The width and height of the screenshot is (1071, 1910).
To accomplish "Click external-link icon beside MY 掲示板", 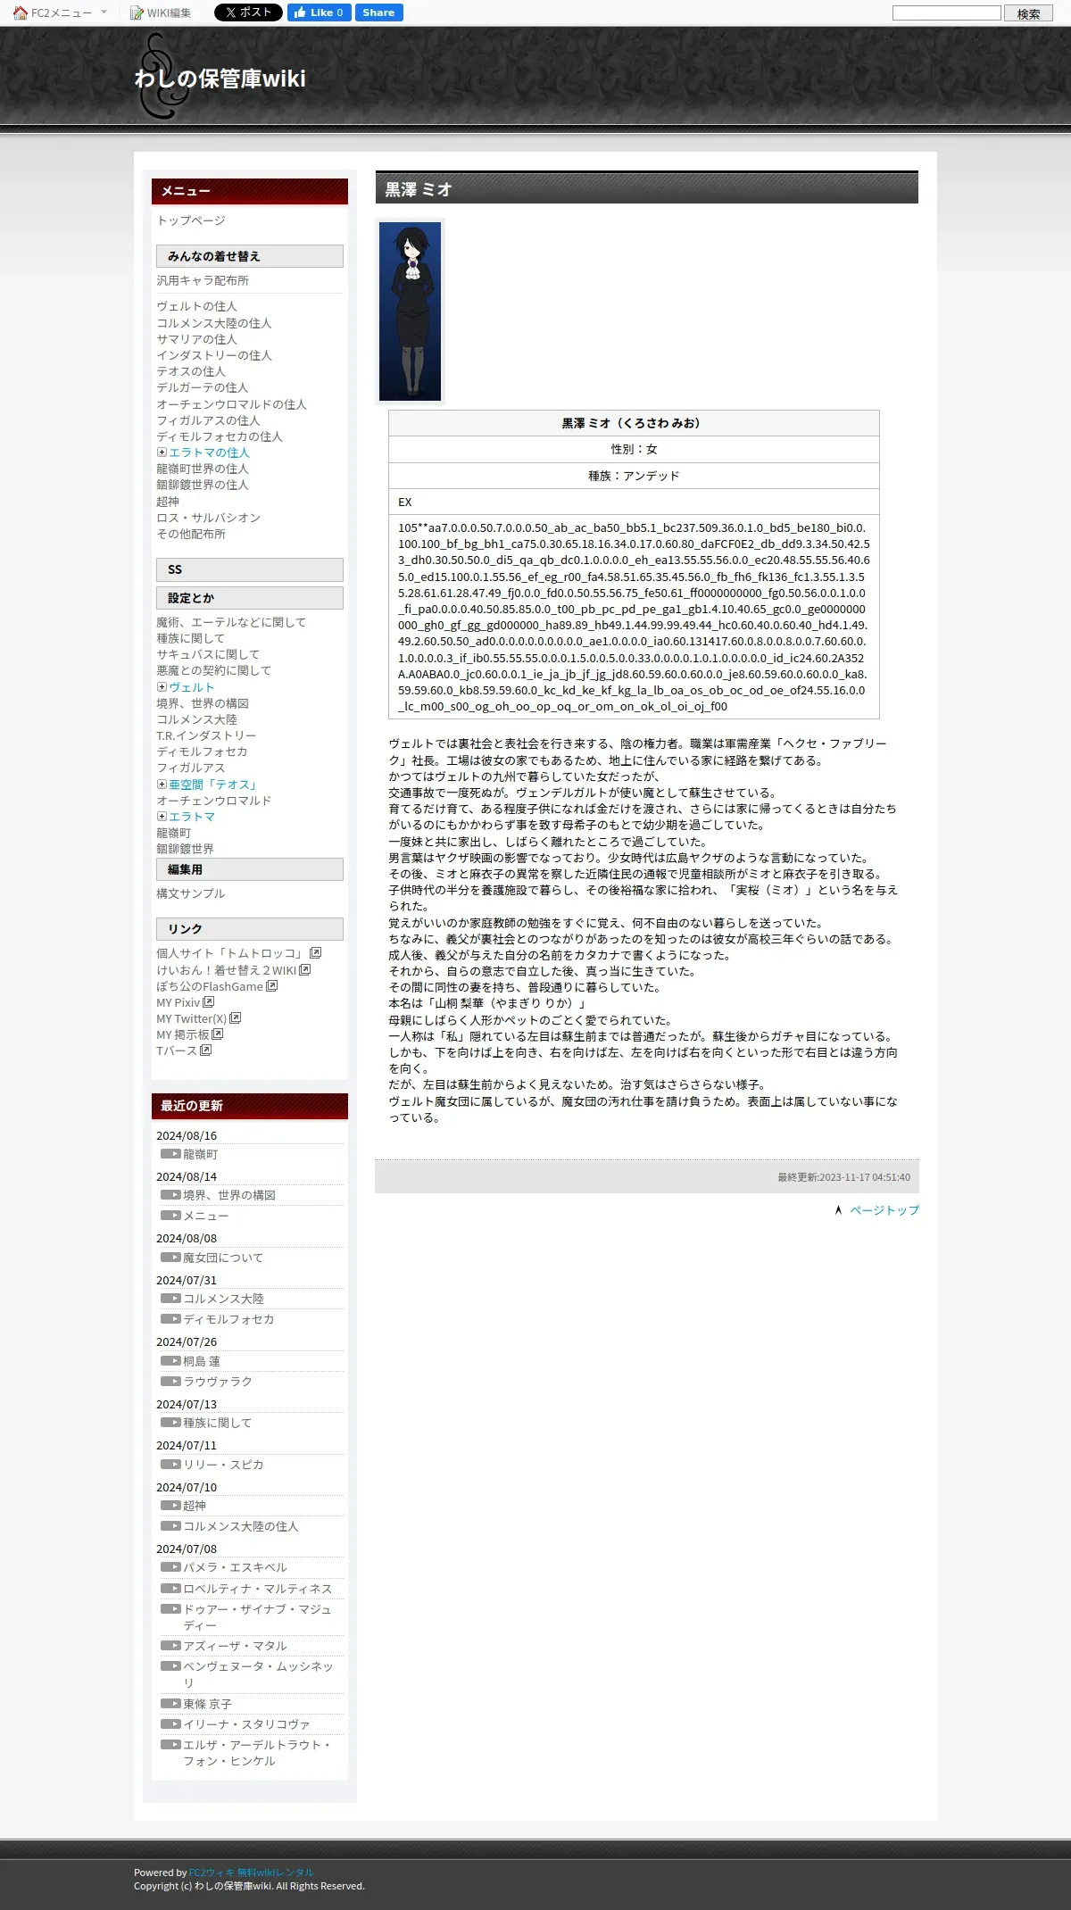I will tap(217, 1034).
